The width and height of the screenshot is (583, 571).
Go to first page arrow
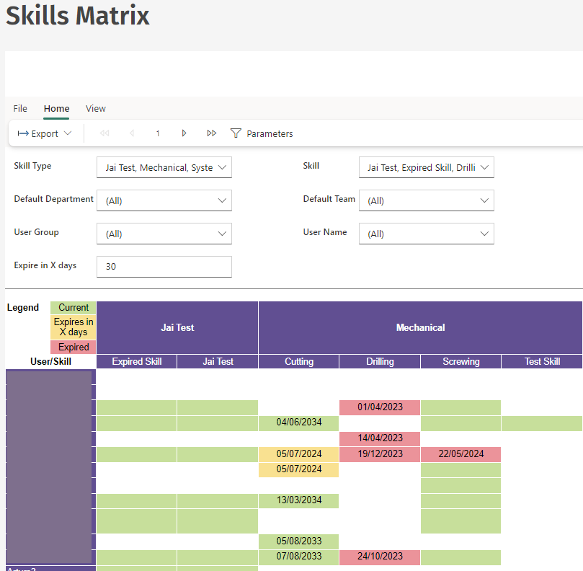pyautogui.click(x=104, y=133)
